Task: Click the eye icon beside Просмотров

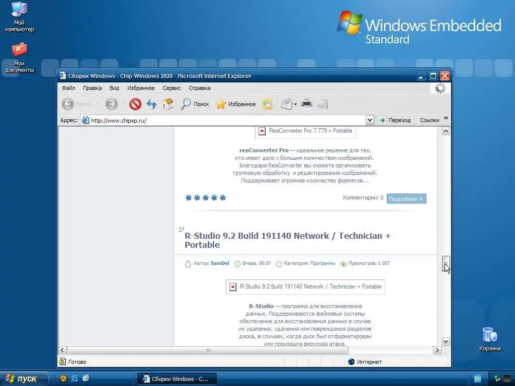Action: pyautogui.click(x=343, y=264)
